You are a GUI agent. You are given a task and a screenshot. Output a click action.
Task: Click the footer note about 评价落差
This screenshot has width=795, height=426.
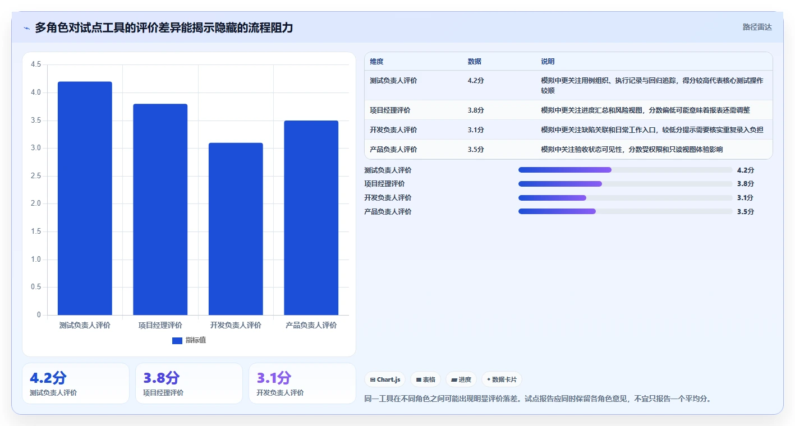(x=538, y=399)
